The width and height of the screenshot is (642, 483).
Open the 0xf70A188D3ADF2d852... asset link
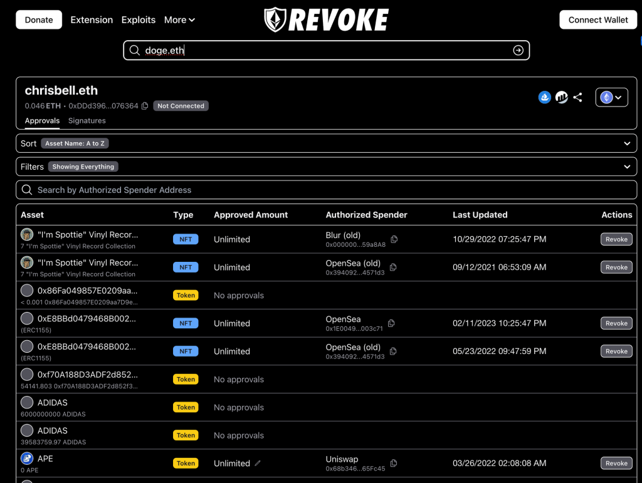pos(87,375)
